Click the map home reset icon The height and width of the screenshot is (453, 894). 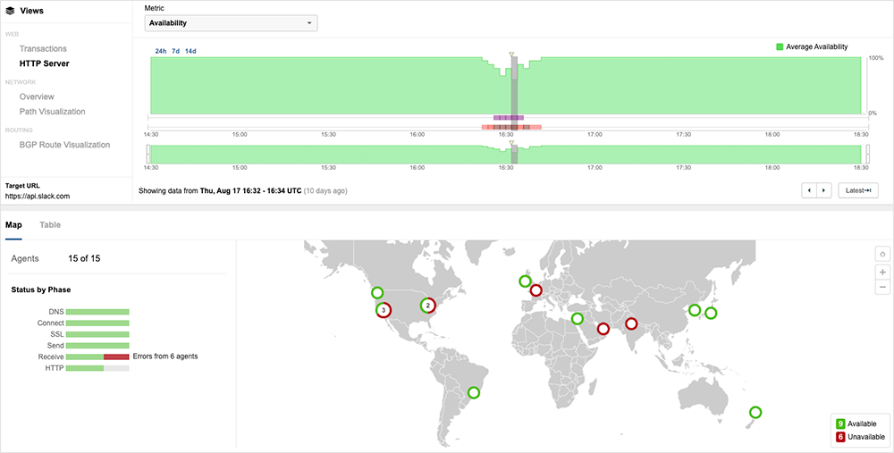[x=882, y=254]
